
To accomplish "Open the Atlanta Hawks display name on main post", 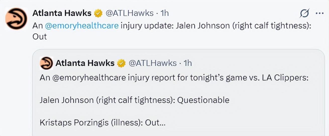I will click(x=62, y=13).
